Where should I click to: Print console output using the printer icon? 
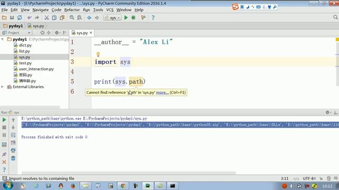pos(13,150)
